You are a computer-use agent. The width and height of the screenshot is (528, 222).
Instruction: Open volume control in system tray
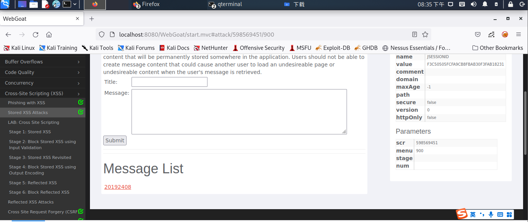tap(474, 5)
